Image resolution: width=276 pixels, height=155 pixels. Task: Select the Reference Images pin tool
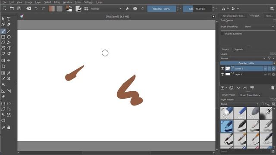[x=3, y=96]
